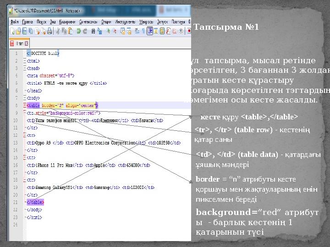This screenshot has height=247, width=330.
Task: Click the Close All documents icon
Action: coord(44,31)
